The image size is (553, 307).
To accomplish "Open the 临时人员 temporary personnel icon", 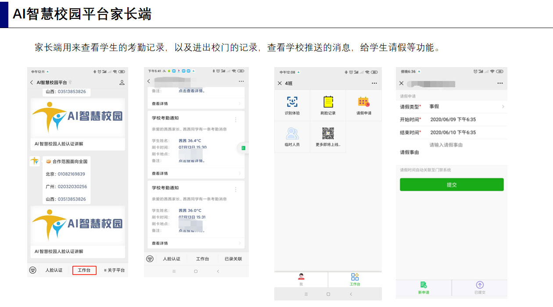I will pos(292,136).
